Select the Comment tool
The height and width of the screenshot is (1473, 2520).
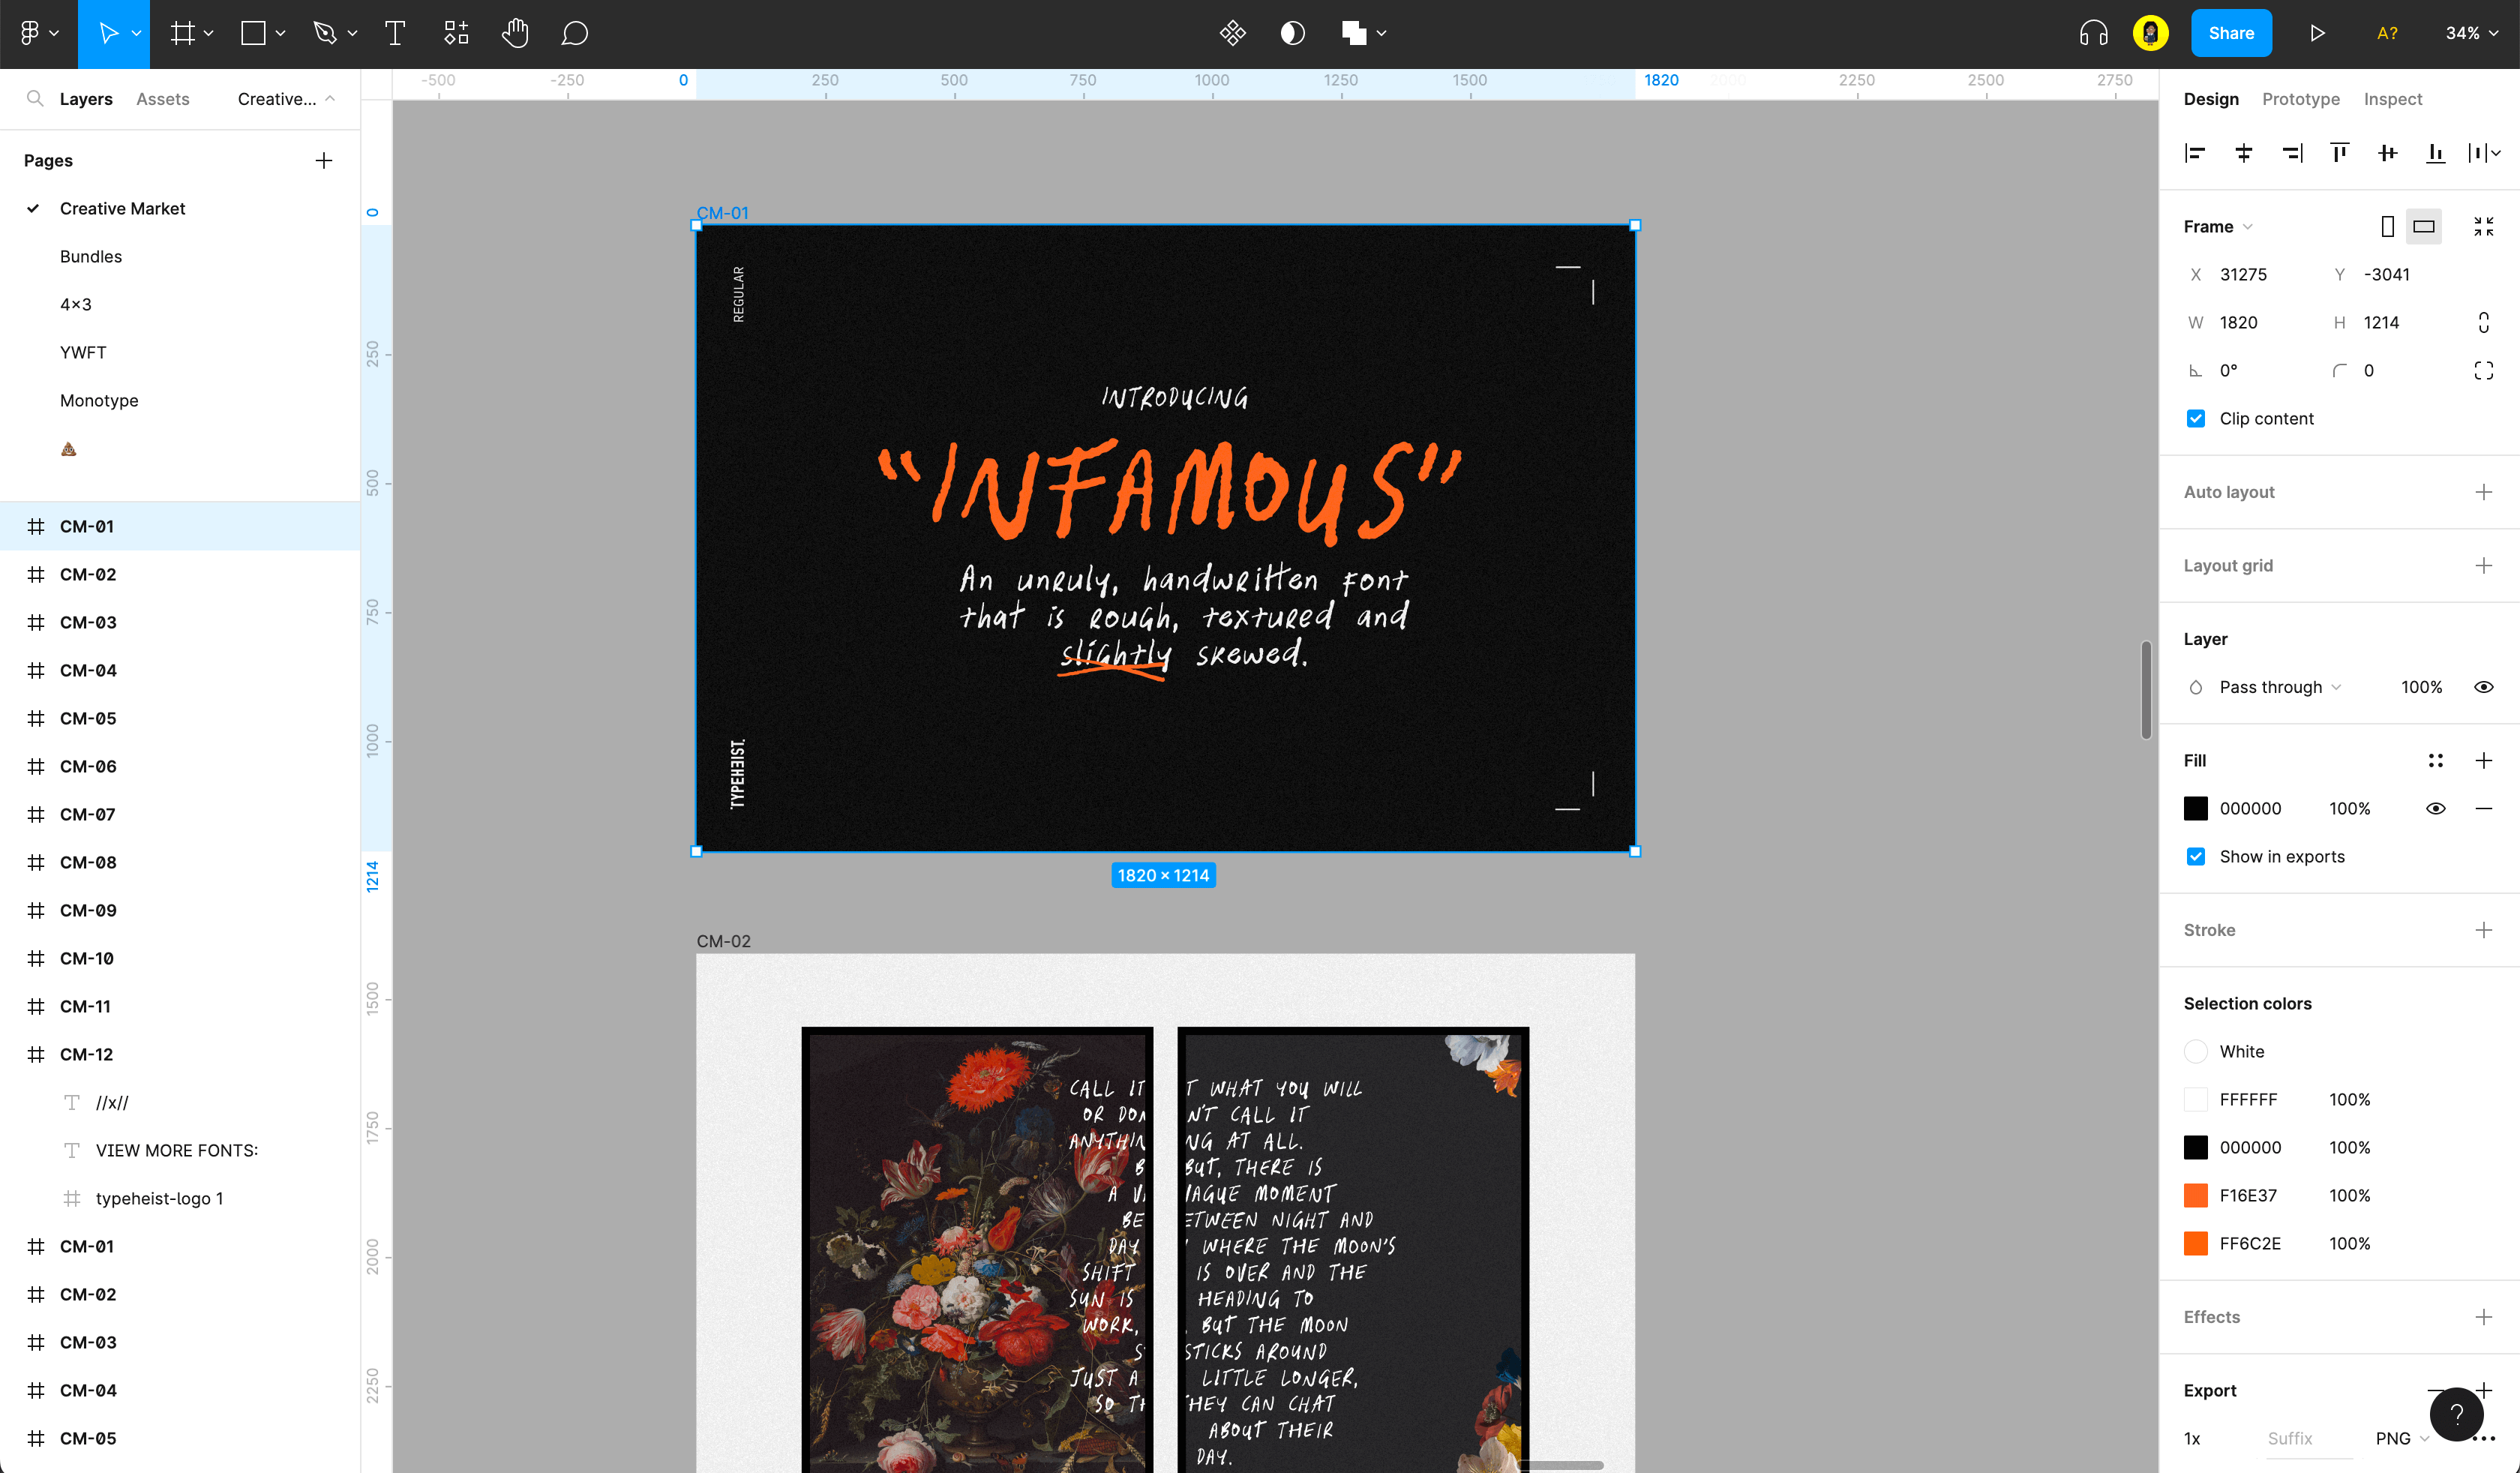(574, 33)
